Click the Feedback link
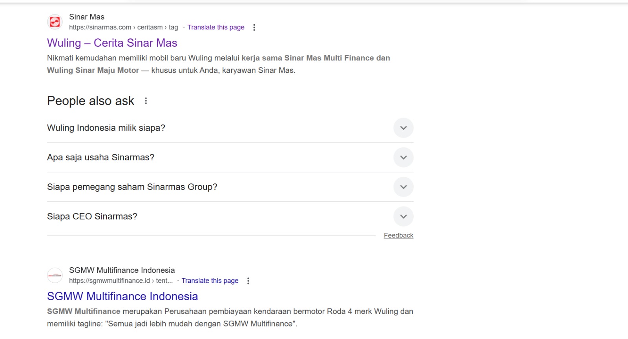This screenshot has width=628, height=339. click(x=398, y=236)
